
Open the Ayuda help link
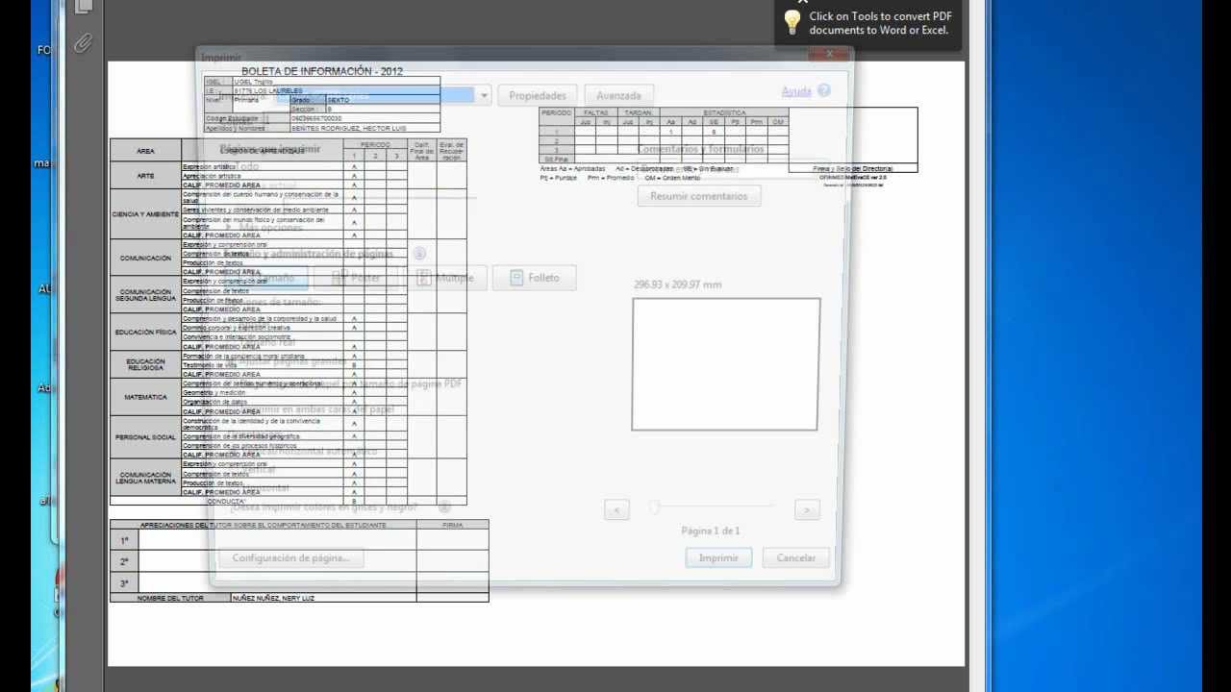coord(796,91)
